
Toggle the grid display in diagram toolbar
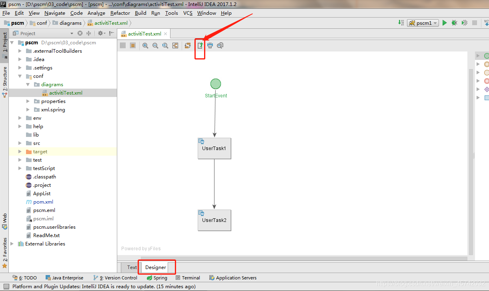coord(123,46)
